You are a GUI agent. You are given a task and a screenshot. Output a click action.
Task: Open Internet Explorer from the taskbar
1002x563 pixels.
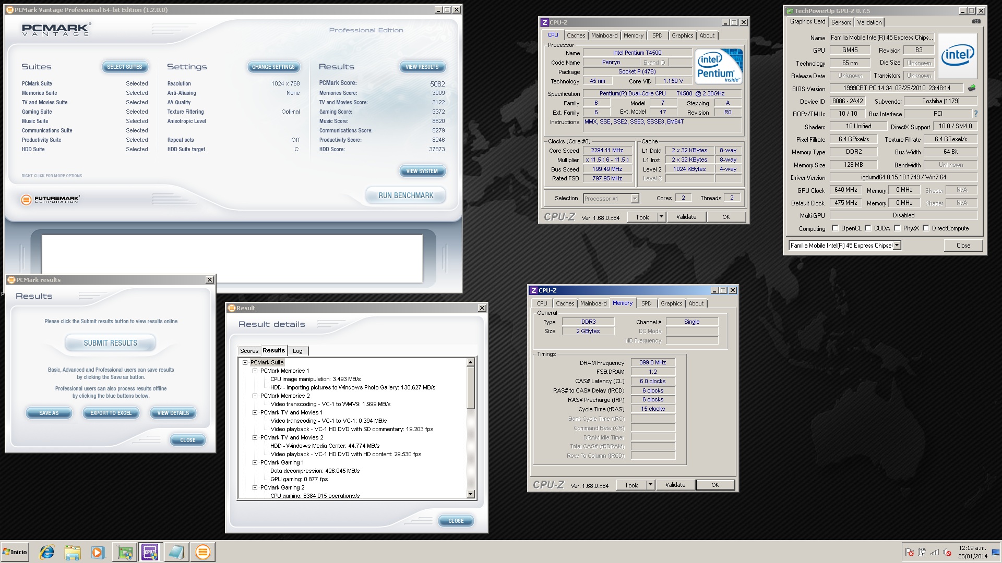pos(47,552)
